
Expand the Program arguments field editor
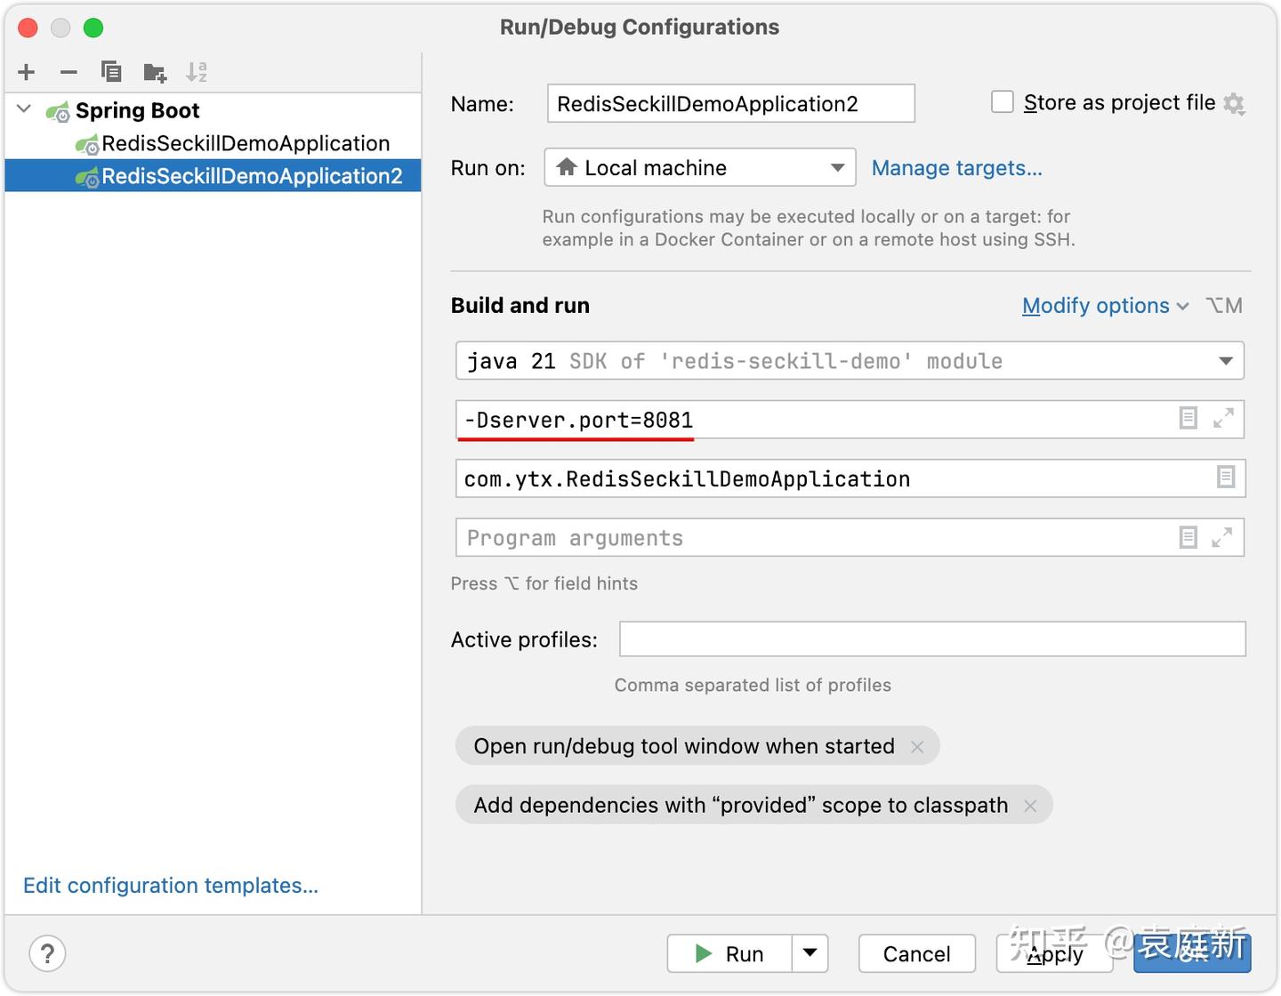[x=1225, y=537]
